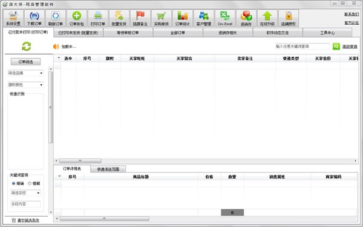This screenshot has height=227, width=363.
Task: Click the 商品标题 column header
Action: [x=141, y=177]
